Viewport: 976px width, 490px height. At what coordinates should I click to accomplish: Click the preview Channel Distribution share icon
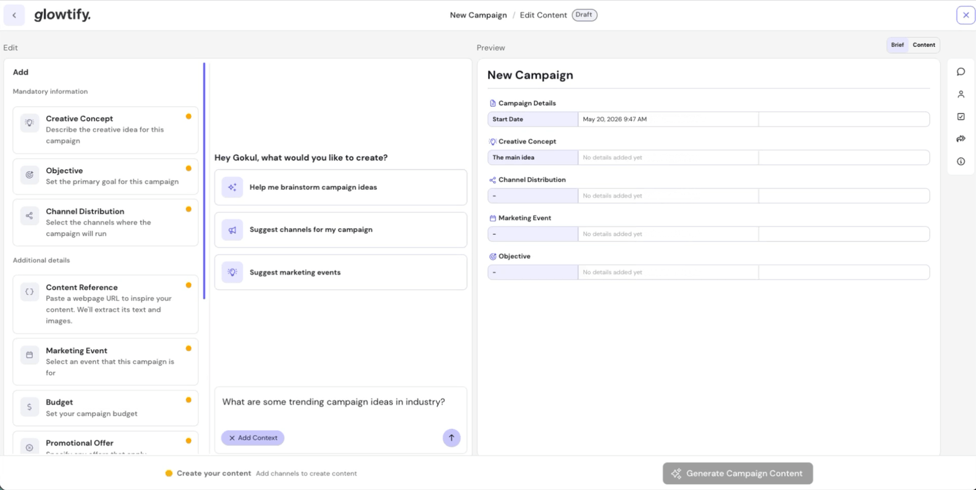click(493, 180)
